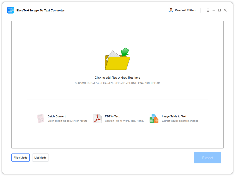The image size is (235, 176).
Task: Open the hamburger menu icon
Action: click(208, 10)
